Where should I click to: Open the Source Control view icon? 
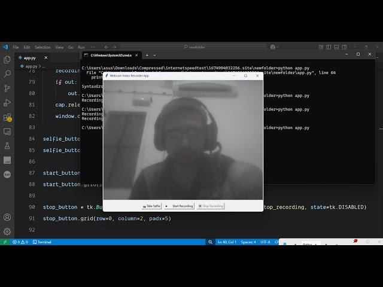pyautogui.click(x=7, y=88)
